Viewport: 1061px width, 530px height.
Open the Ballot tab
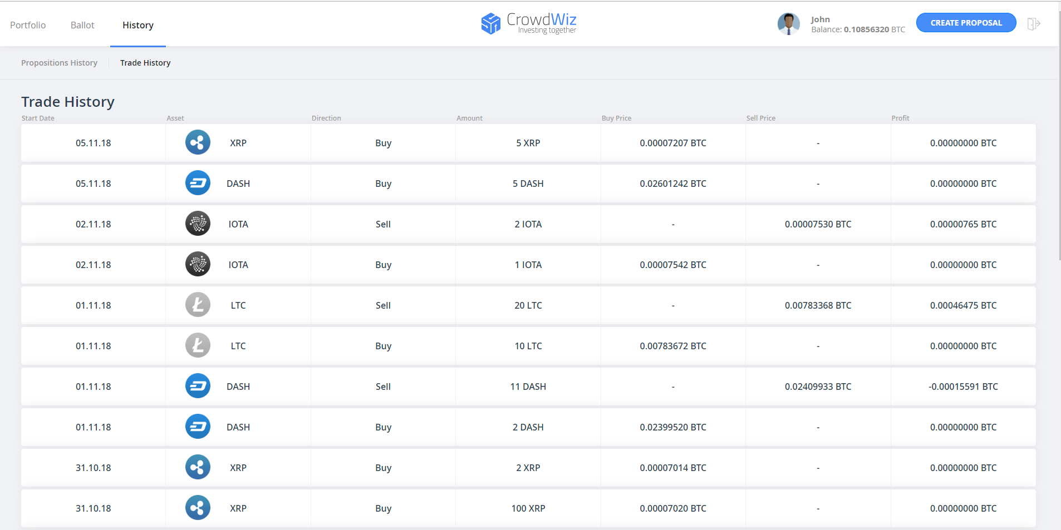82,25
